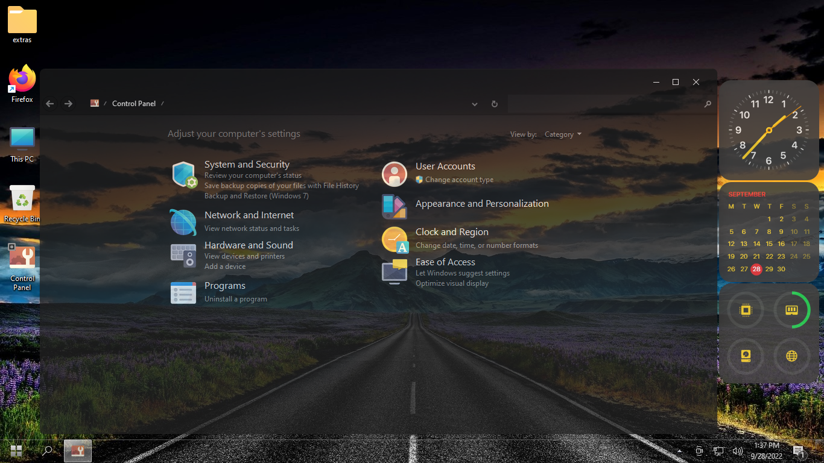Image resolution: width=824 pixels, height=463 pixels.
Task: Open the User Accounts heading link
Action: pos(445,166)
